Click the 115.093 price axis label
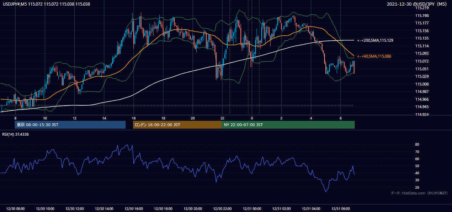Image resolution: width=452 pixels, height=212 pixels. pyautogui.click(x=421, y=53)
